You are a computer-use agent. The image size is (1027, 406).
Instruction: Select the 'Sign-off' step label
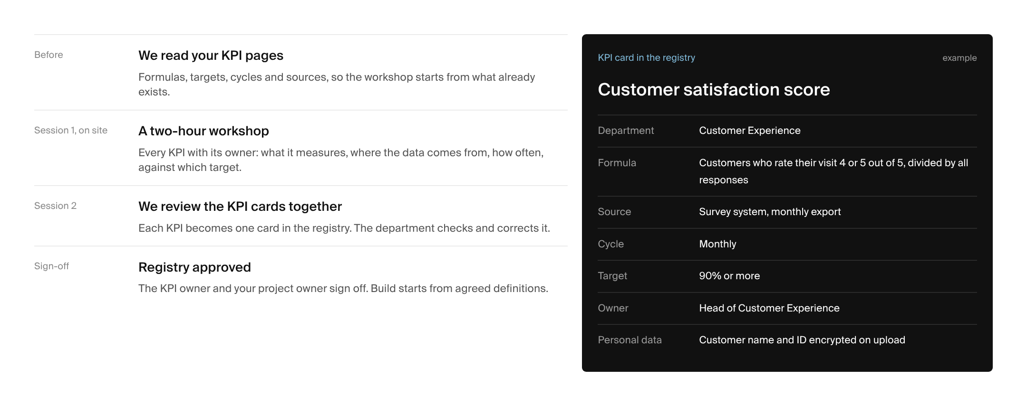pyautogui.click(x=51, y=266)
